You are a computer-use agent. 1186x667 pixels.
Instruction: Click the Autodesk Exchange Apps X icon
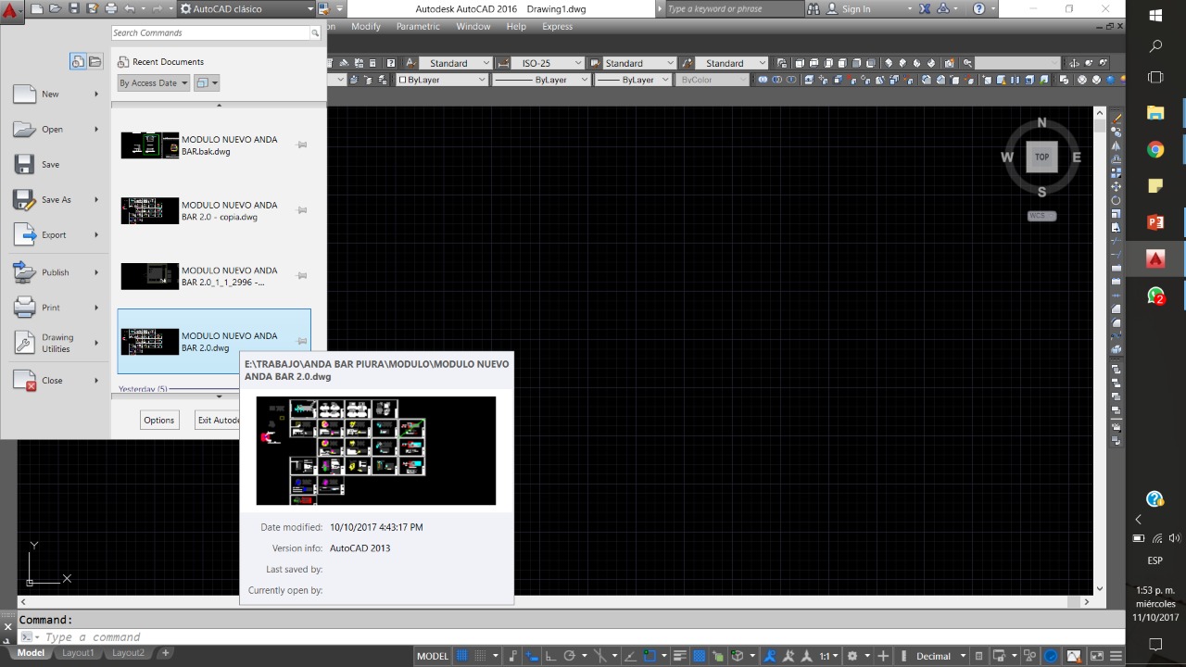point(925,8)
